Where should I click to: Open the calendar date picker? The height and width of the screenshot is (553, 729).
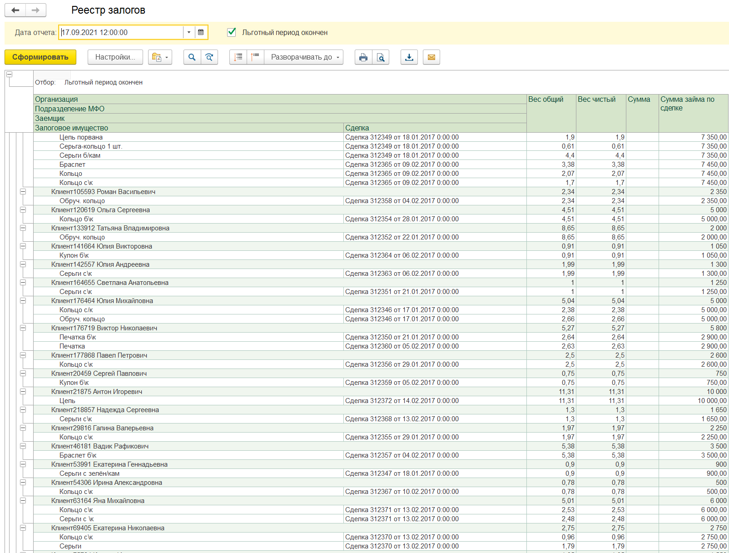click(x=201, y=32)
